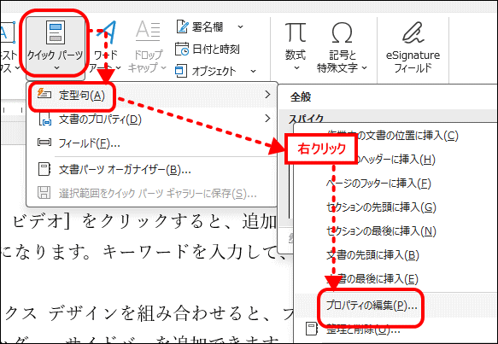Expand the 署名欄 dropdown arrow
The width and height of the screenshot is (498, 344).
[240, 27]
